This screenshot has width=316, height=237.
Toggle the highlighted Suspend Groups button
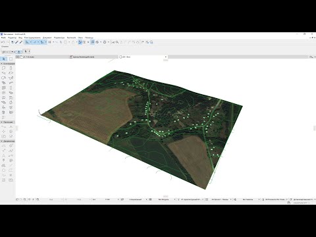coord(93,42)
